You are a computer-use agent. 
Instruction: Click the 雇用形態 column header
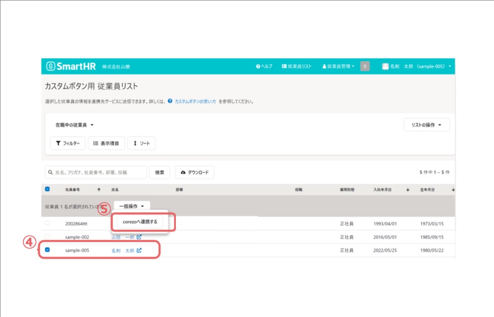pyautogui.click(x=347, y=190)
